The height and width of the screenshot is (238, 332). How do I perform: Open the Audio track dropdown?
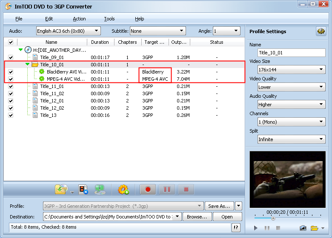point(68,31)
